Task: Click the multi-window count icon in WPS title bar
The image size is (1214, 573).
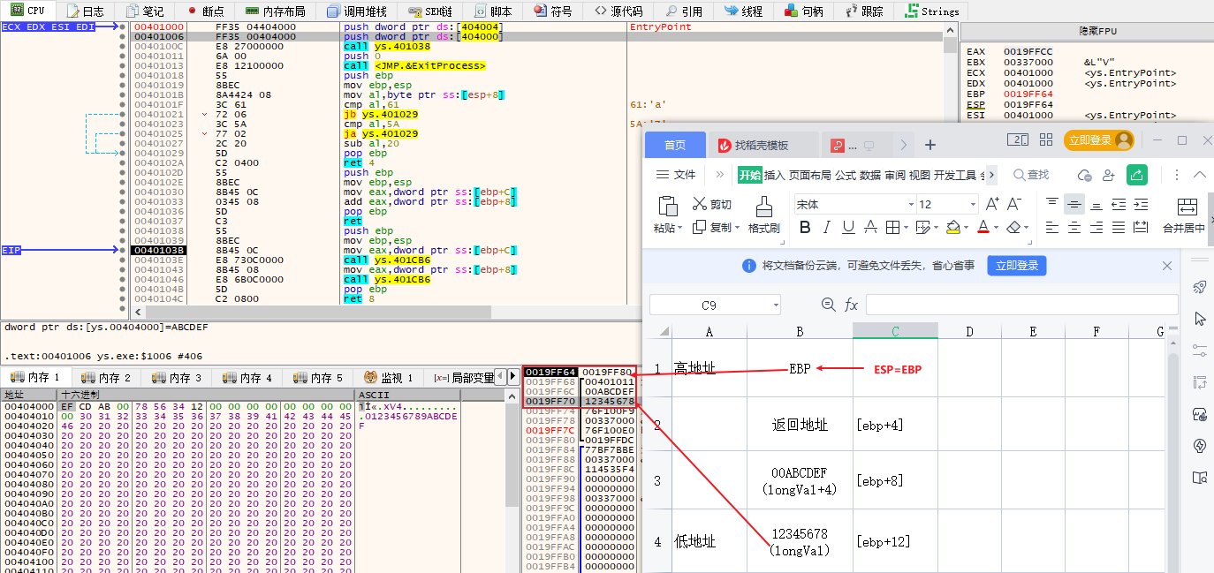Action: click(1019, 140)
